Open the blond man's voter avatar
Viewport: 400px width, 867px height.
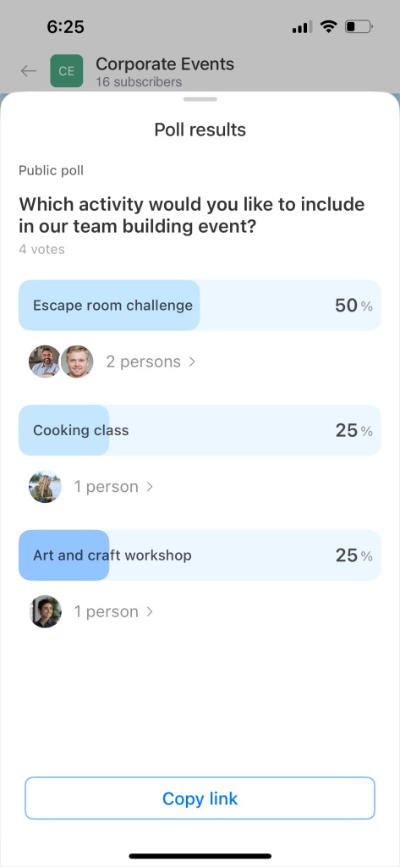(x=77, y=362)
